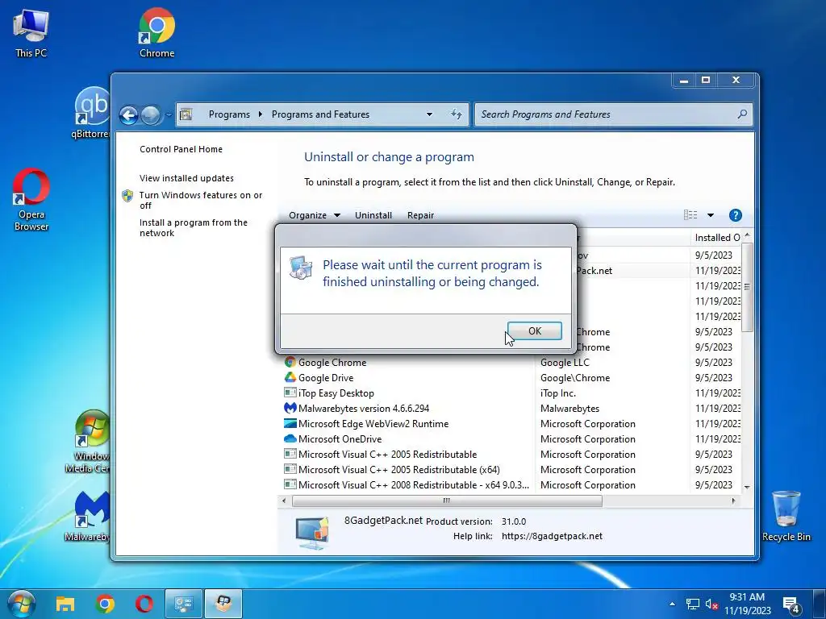This screenshot has height=619, width=826.
Task: Switch to Control Panel taskbar button
Action: tap(183, 604)
